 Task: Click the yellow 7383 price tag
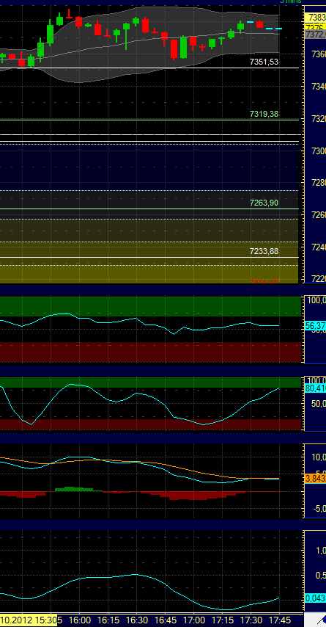(x=315, y=18)
